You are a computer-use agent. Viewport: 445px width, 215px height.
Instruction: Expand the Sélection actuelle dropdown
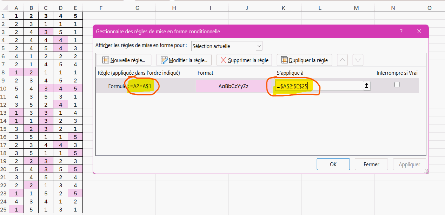coord(259,46)
